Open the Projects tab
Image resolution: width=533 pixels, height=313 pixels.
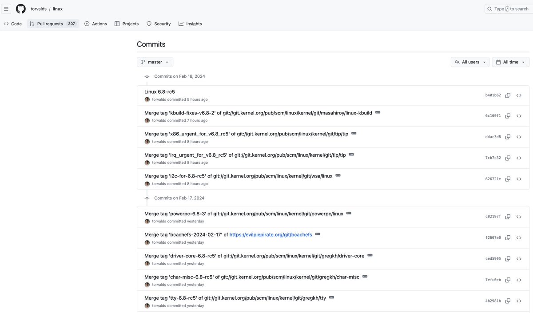tap(127, 24)
